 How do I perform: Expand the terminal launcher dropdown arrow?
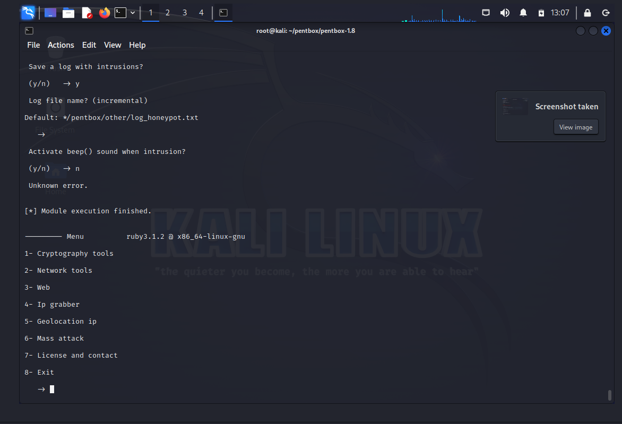click(x=133, y=12)
